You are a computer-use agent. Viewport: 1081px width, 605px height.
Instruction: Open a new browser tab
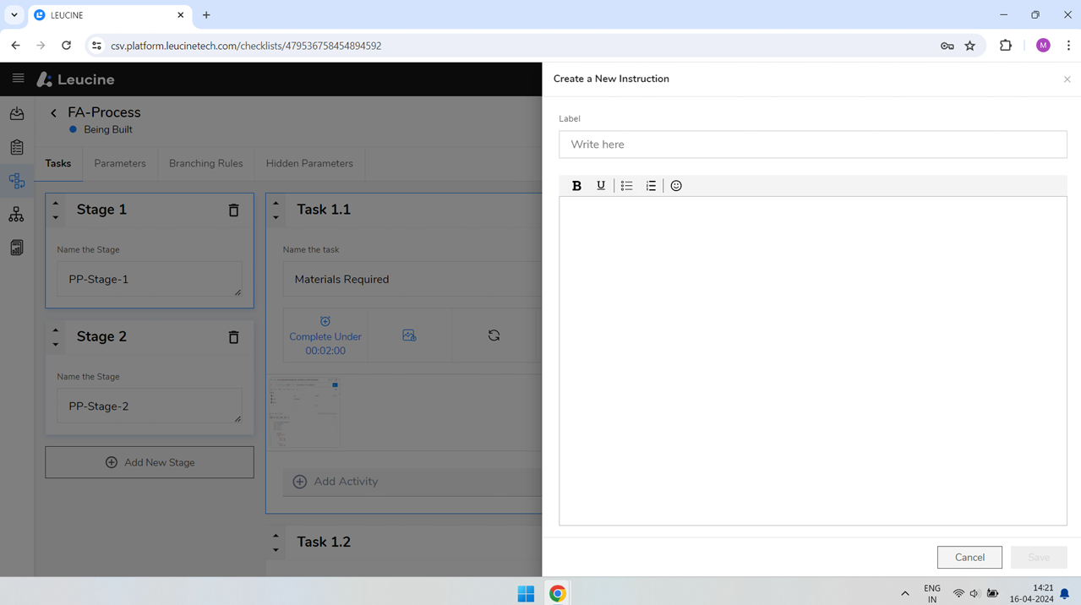(206, 15)
